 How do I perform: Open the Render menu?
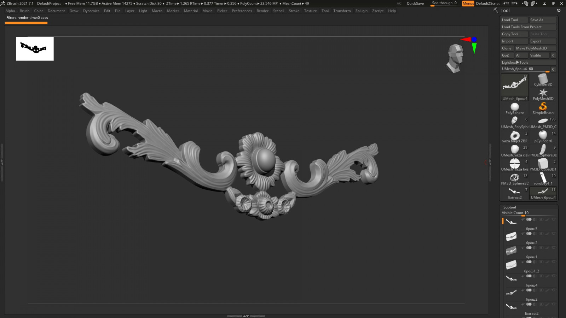coord(262,11)
